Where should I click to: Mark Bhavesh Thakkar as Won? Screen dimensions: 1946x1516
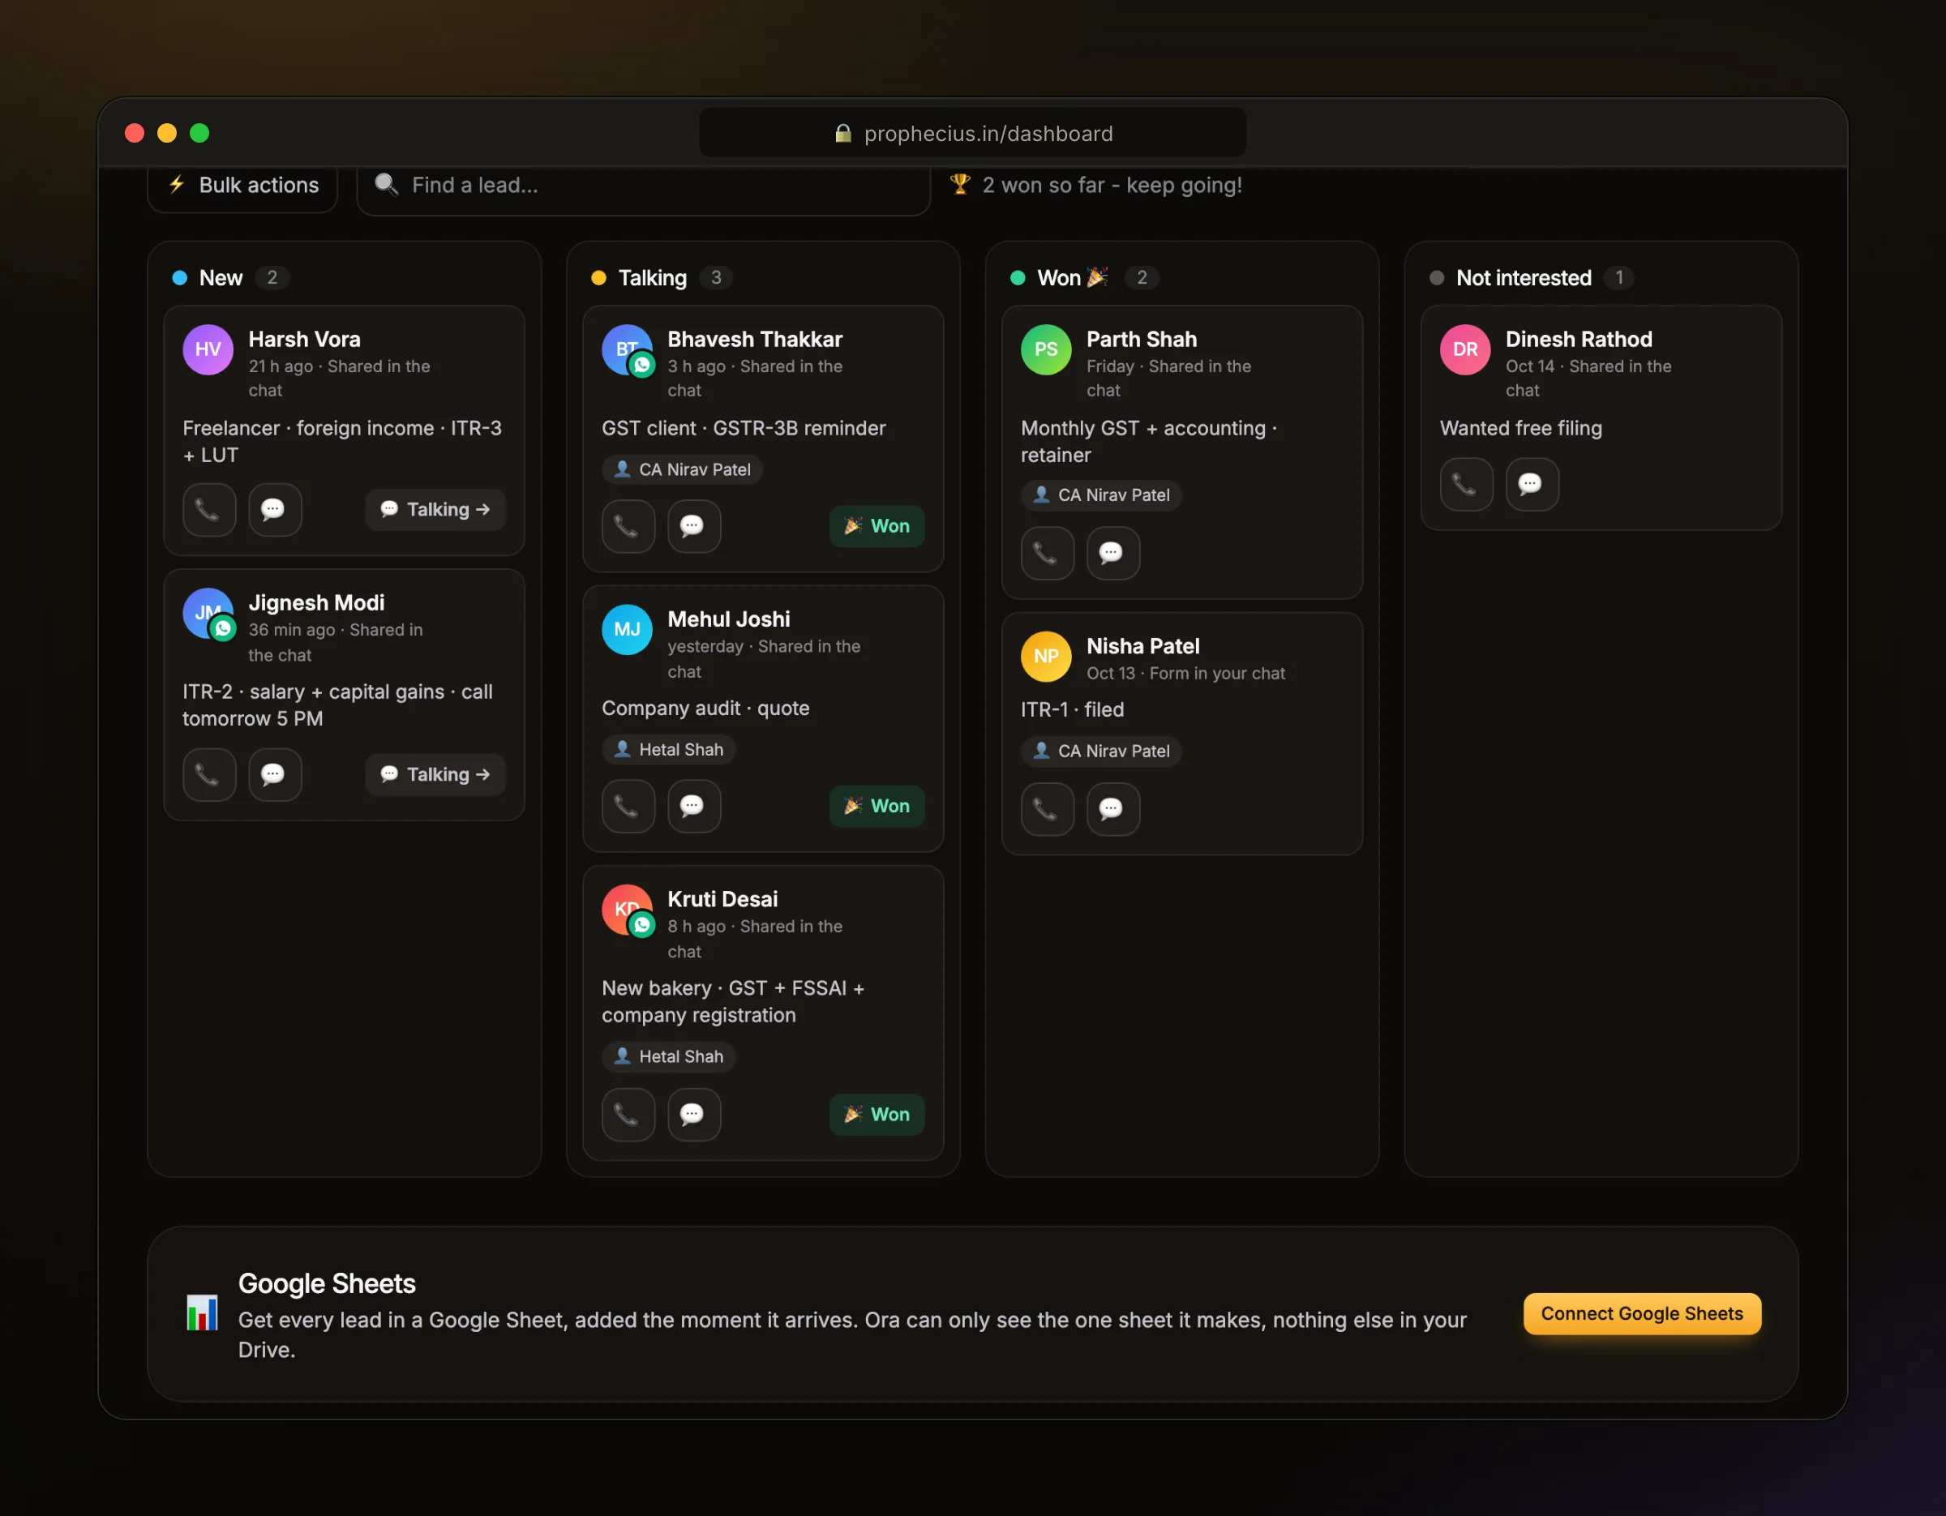[x=877, y=526]
